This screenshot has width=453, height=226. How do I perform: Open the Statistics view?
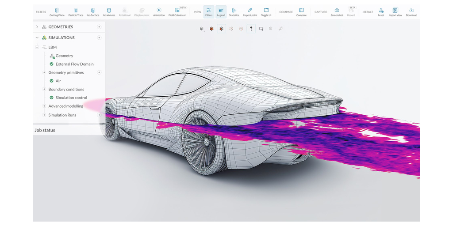coord(234,12)
